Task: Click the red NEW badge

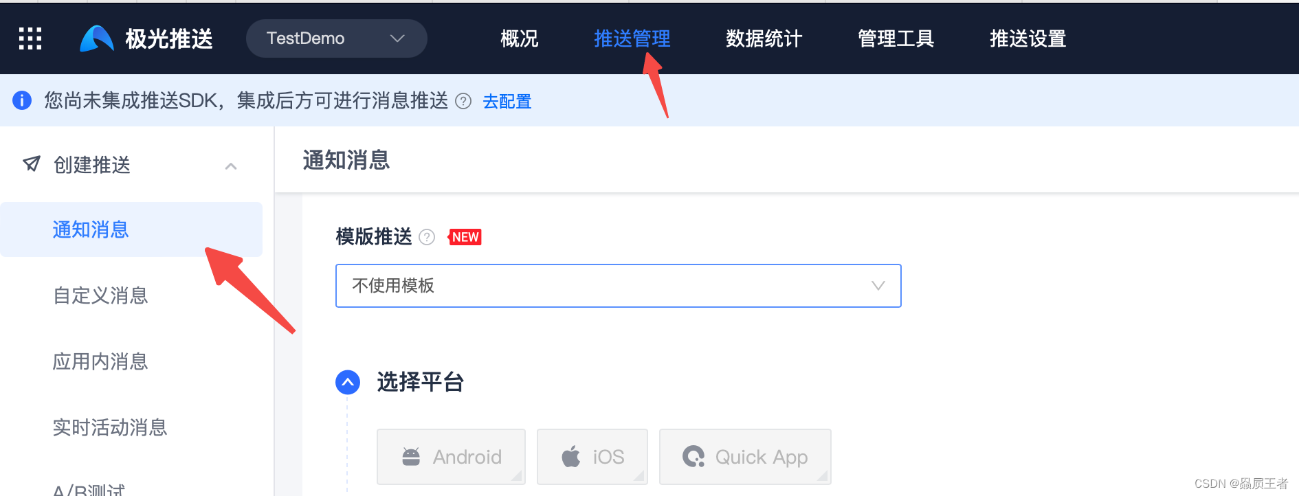Action: click(465, 237)
